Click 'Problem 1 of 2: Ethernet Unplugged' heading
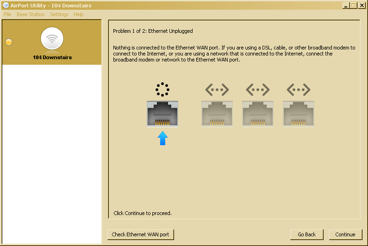The height and width of the screenshot is (246, 368). coord(153,31)
